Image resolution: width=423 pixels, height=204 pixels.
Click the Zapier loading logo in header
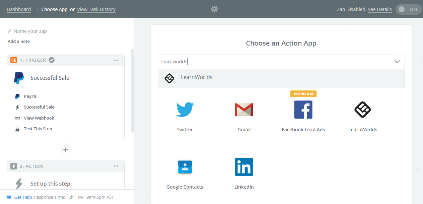214,9
